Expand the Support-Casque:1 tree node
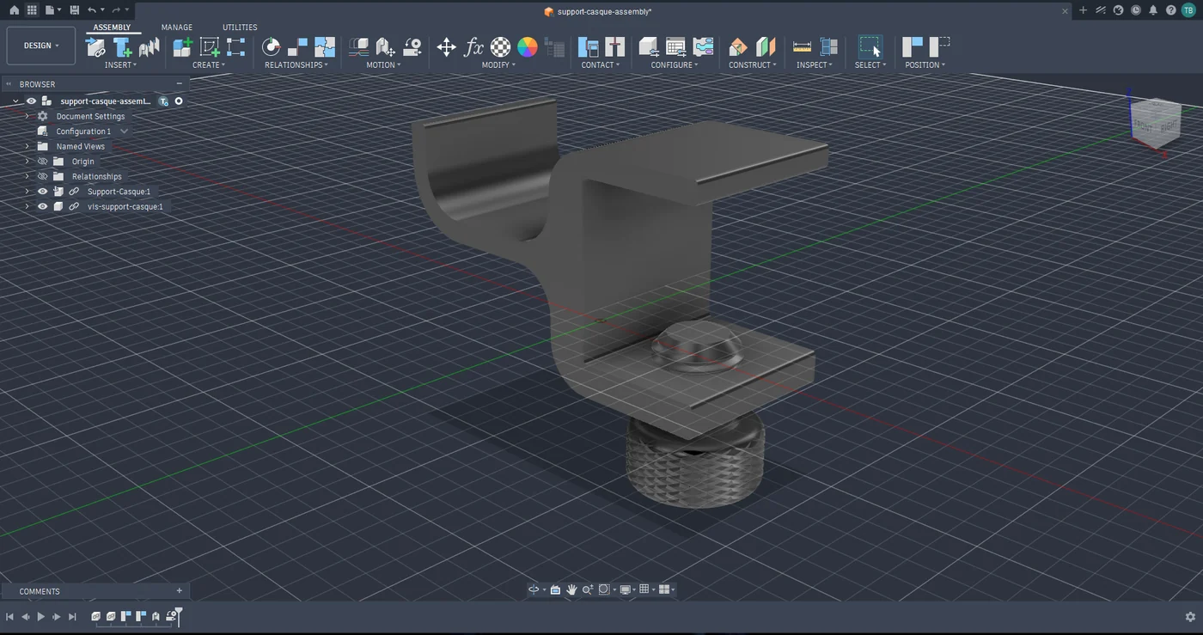Viewport: 1203px width, 635px height. [x=27, y=192]
